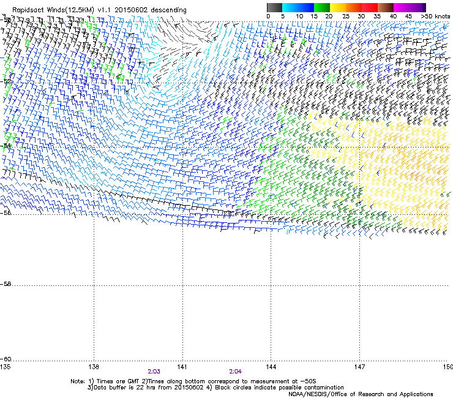Click the red 30-35 knots legend swatch
This screenshot has height=398, width=453.
[x=370, y=7]
